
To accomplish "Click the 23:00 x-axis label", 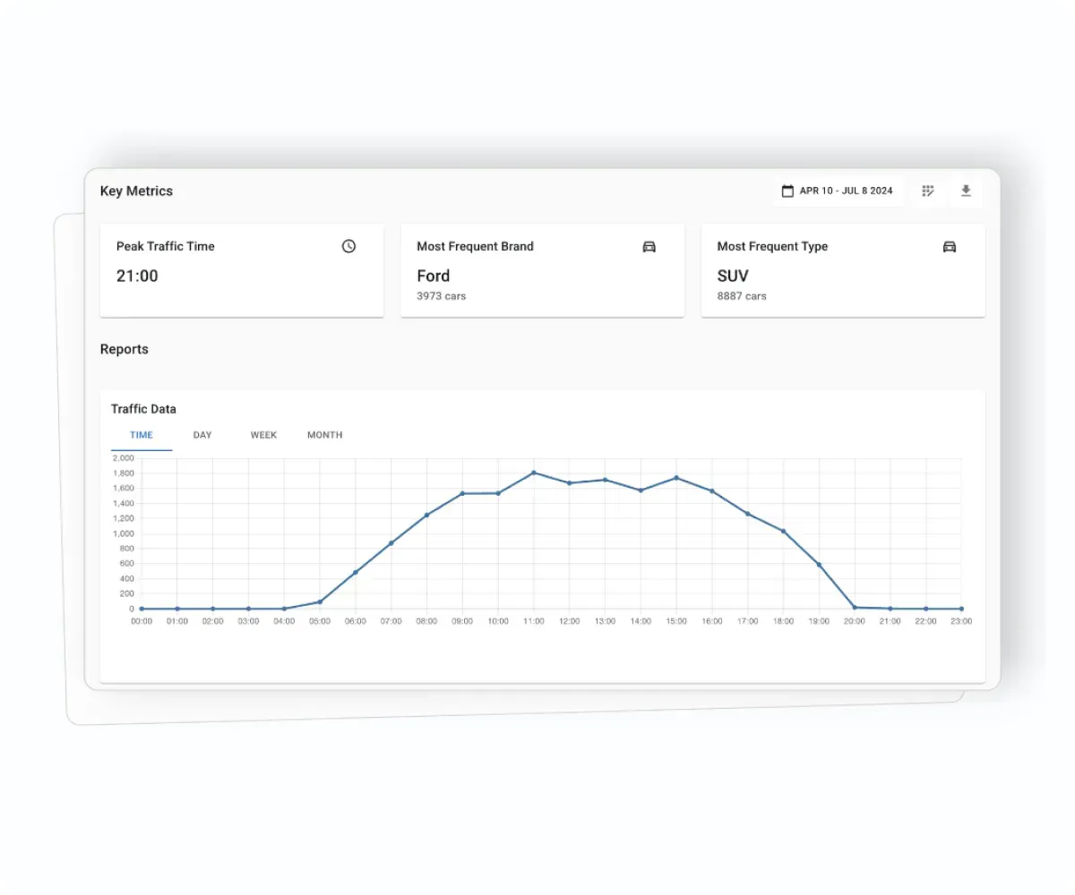I will click(961, 621).
